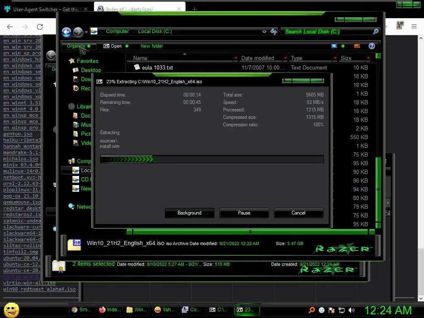Select the eula.1033.txt file

157,67
